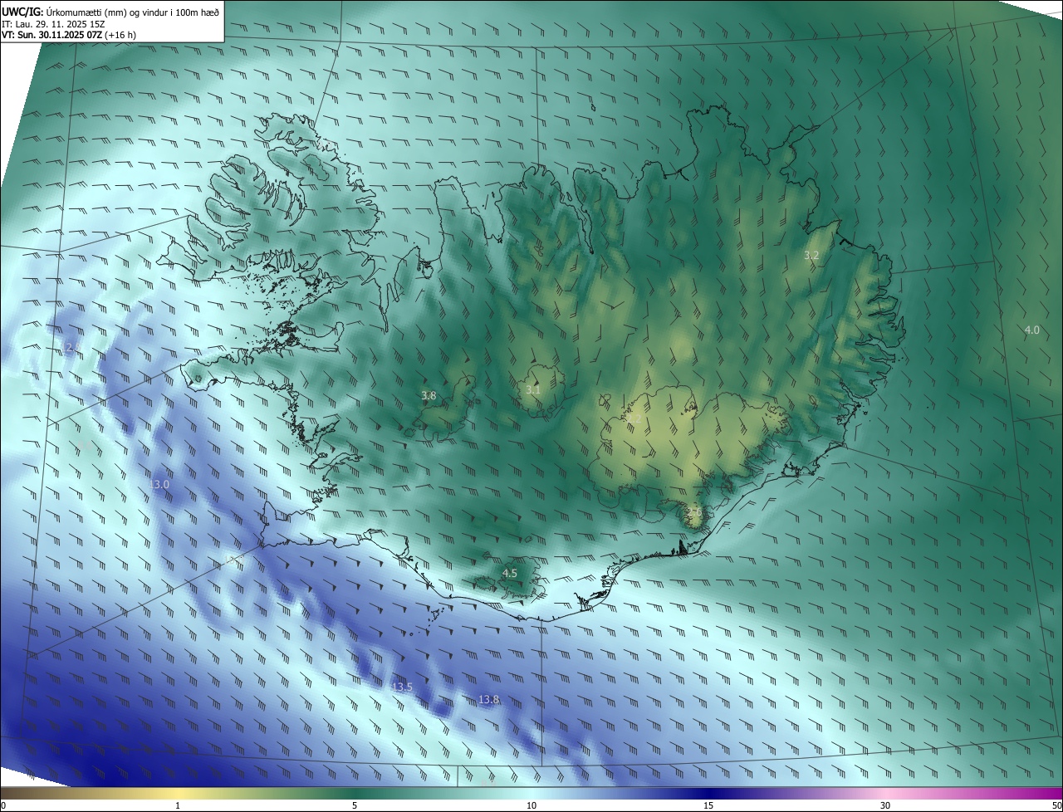Click the colorbar tick label 10
This screenshot has width=1063, height=812.
pos(531,805)
